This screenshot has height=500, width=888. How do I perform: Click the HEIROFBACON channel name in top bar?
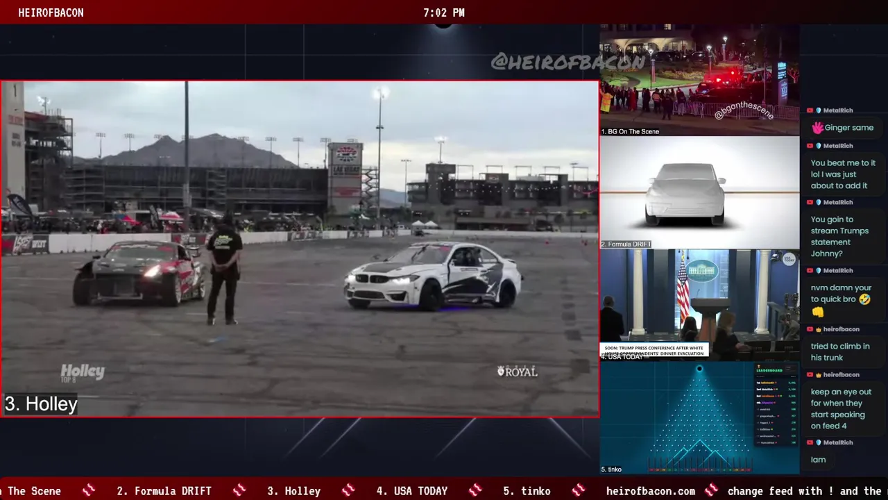coord(51,12)
